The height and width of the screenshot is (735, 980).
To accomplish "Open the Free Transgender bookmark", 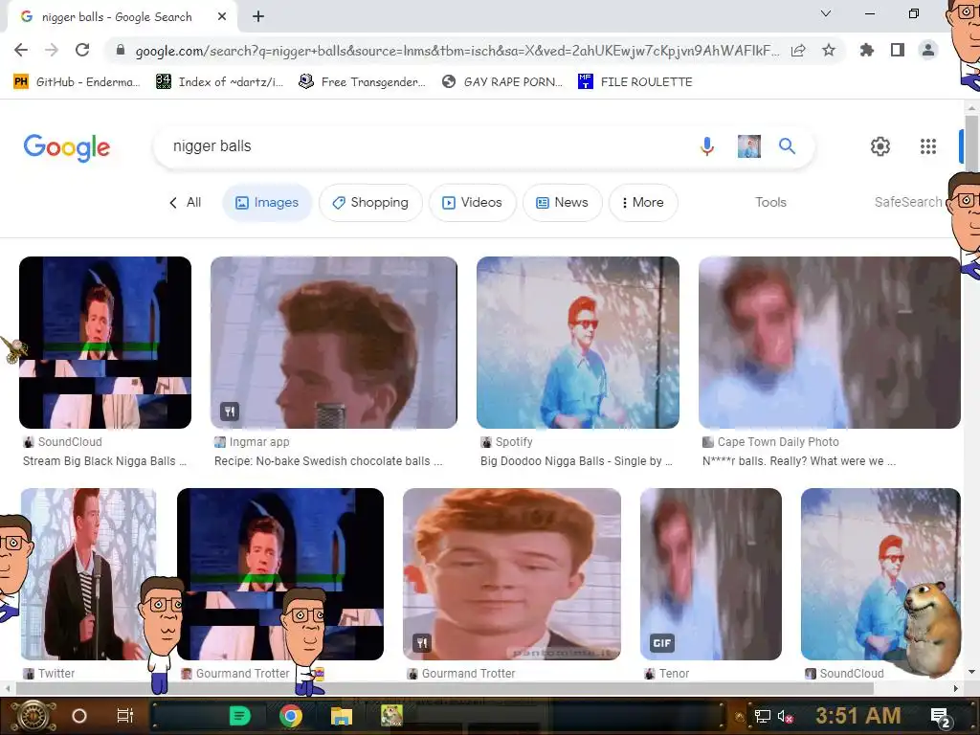I will tap(362, 82).
